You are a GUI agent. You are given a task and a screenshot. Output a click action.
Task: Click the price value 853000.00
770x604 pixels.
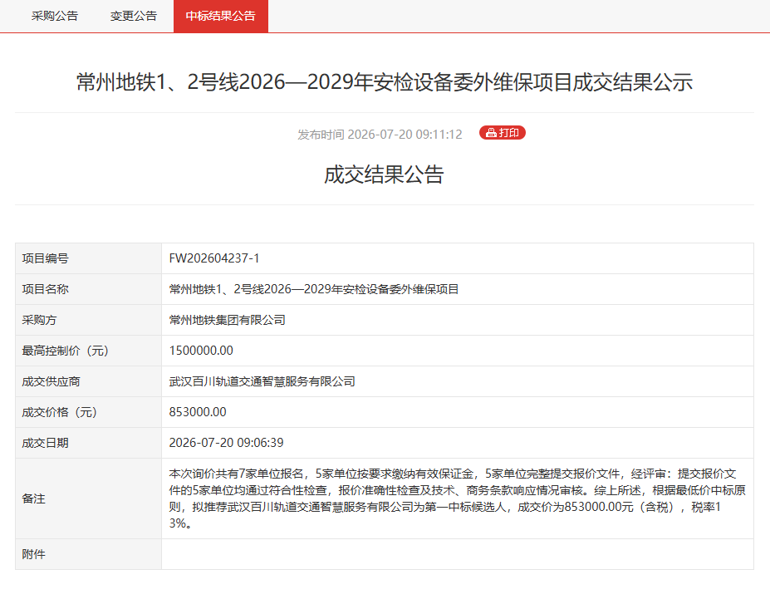click(x=198, y=412)
